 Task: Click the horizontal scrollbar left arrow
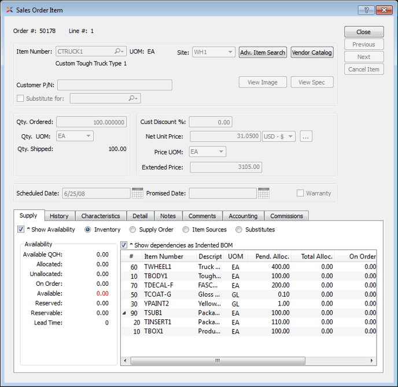(126, 360)
